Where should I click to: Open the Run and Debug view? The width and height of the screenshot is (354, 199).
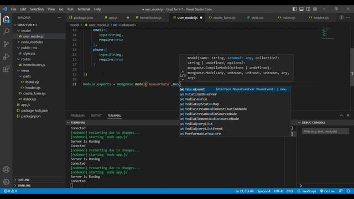(6, 56)
